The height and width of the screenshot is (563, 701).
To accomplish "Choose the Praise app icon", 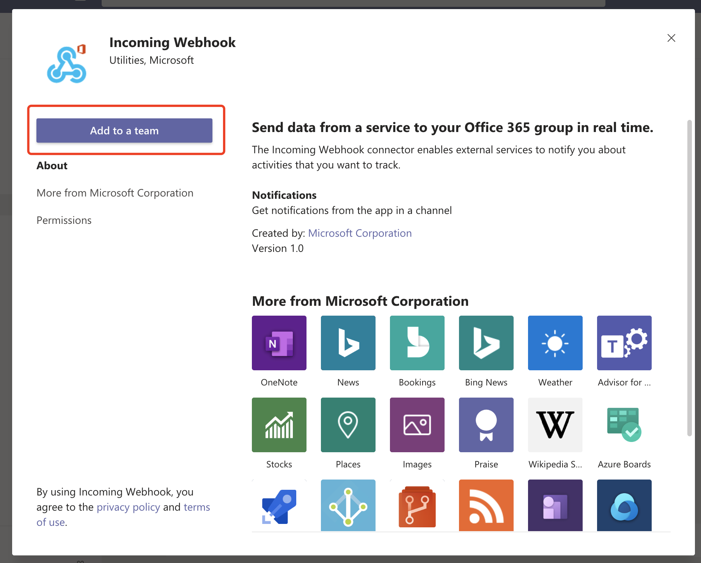I will 486,425.
